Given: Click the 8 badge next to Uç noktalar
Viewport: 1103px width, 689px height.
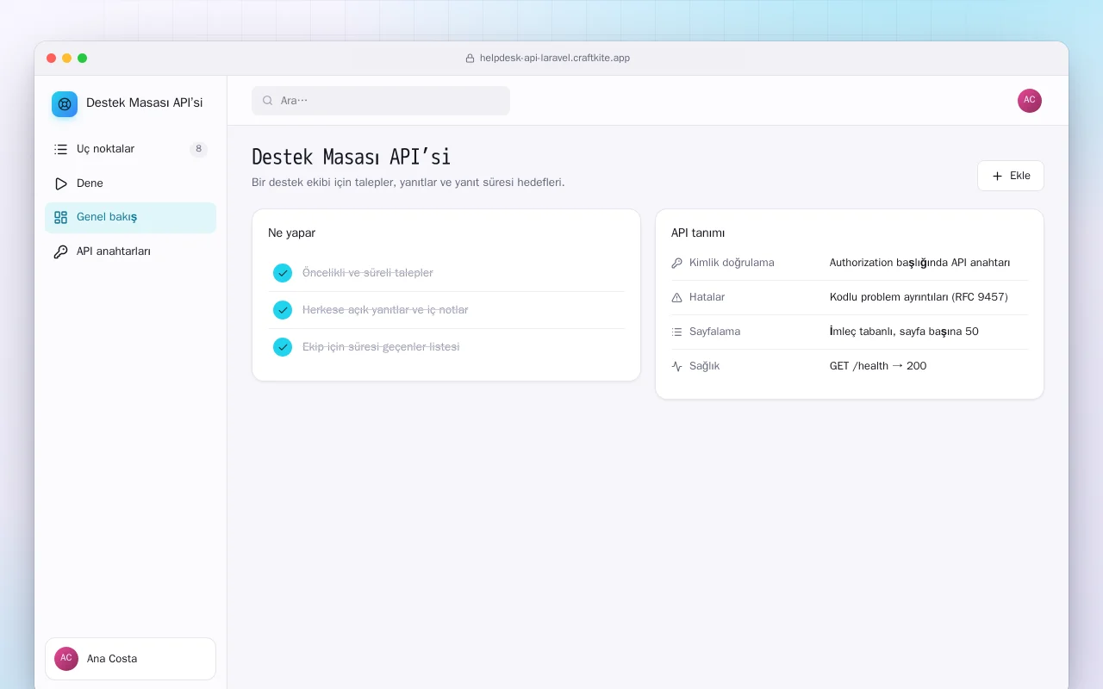Looking at the screenshot, I should [198, 149].
